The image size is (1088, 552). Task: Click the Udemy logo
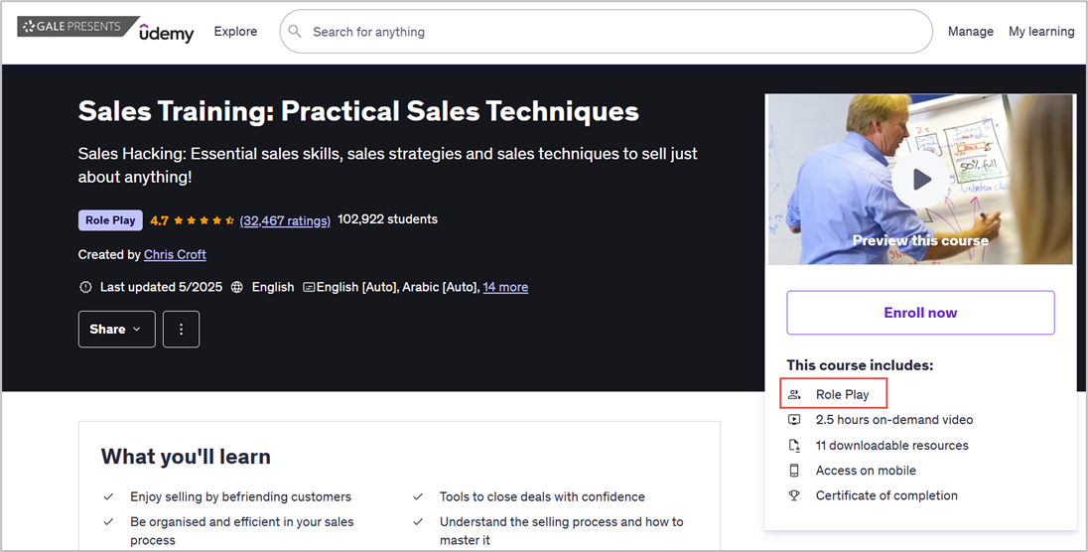coord(166,32)
